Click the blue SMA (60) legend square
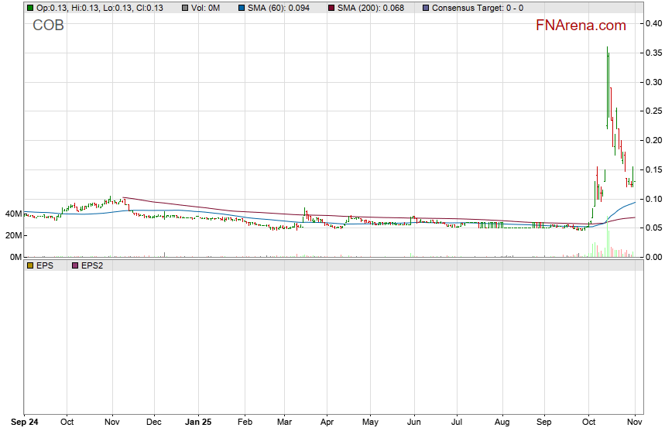Viewport: 665px width, 438px height. pos(241,8)
